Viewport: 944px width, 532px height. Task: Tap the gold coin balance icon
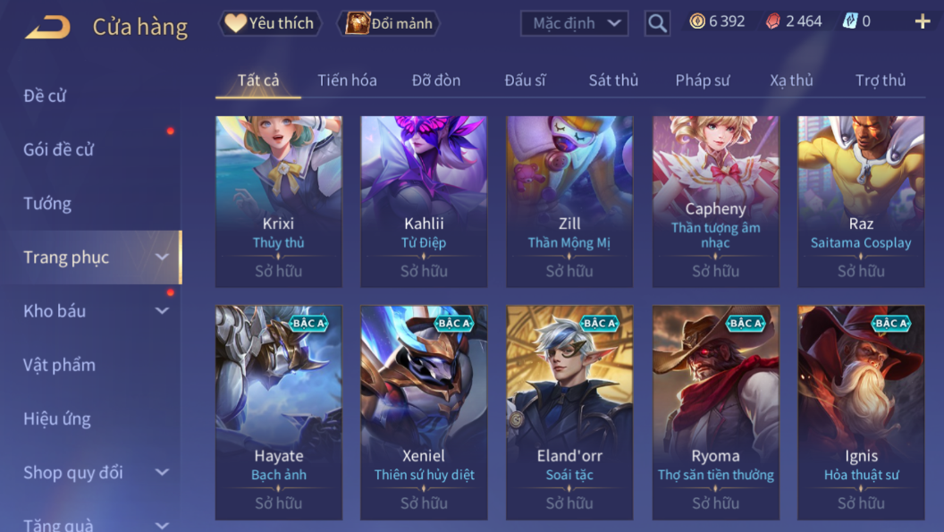pyautogui.click(x=697, y=21)
